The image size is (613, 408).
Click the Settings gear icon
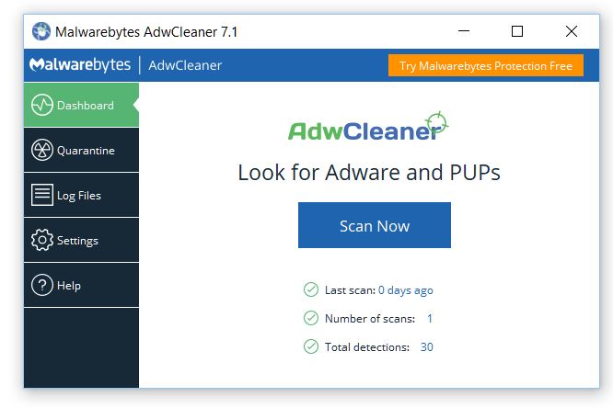pyautogui.click(x=41, y=240)
